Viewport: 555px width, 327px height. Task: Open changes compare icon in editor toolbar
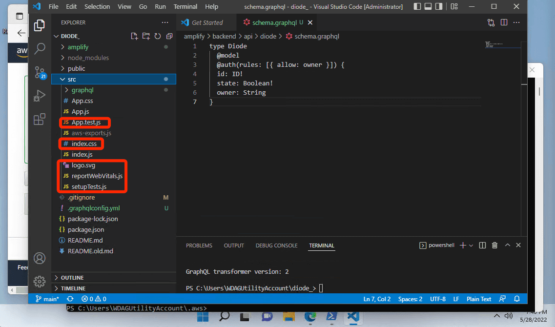(491, 22)
